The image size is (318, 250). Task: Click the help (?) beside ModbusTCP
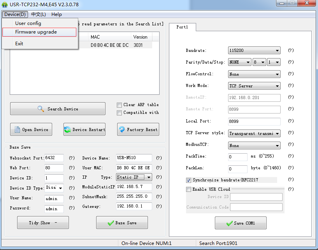point(291,144)
